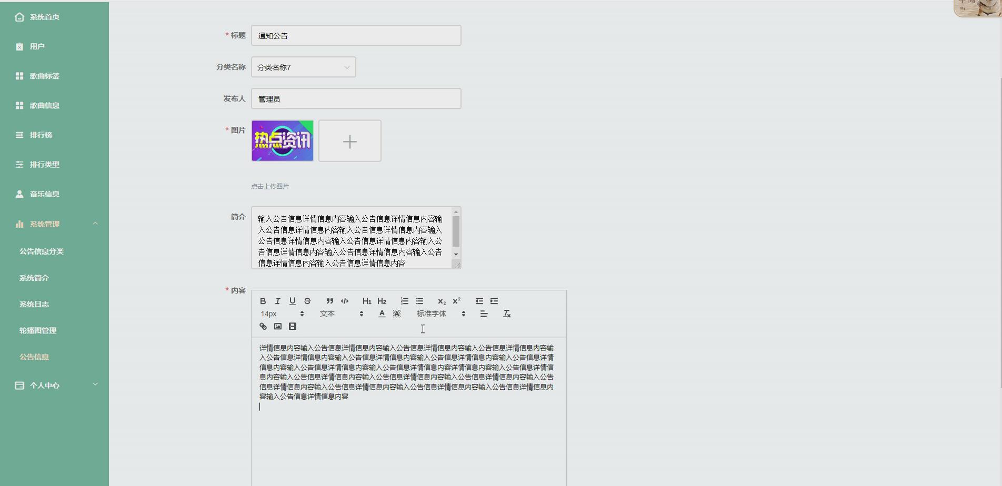1002x486 pixels.
Task: Apply H1 heading format
Action: tap(367, 301)
